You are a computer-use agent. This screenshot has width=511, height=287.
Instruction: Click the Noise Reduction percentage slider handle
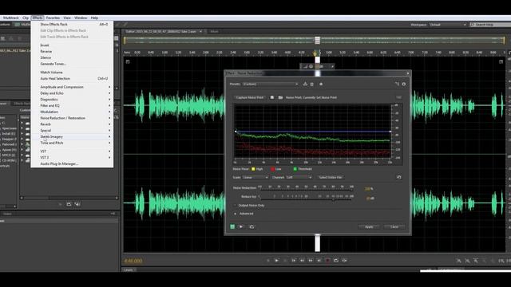click(x=351, y=190)
